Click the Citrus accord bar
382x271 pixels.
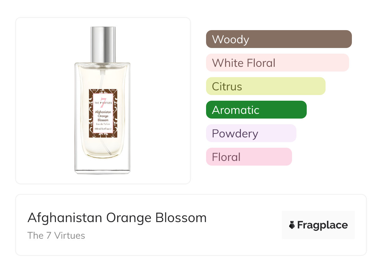(265, 86)
